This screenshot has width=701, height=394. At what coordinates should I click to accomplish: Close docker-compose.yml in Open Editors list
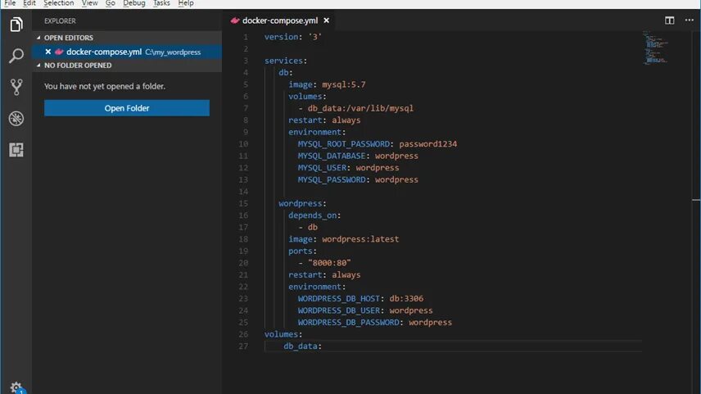pyautogui.click(x=47, y=52)
